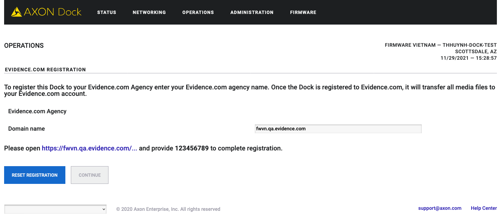This screenshot has width=501, height=218.
Task: Select the OPERATIONS menu item
Action: click(x=198, y=12)
